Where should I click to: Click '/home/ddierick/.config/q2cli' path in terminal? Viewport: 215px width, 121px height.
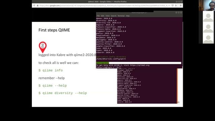[111, 59]
